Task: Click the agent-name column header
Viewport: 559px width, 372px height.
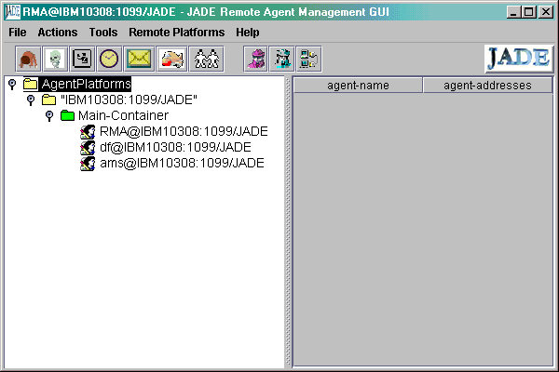Action: (x=358, y=86)
